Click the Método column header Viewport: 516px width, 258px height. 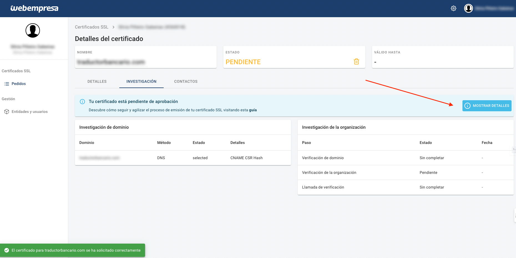pos(164,143)
